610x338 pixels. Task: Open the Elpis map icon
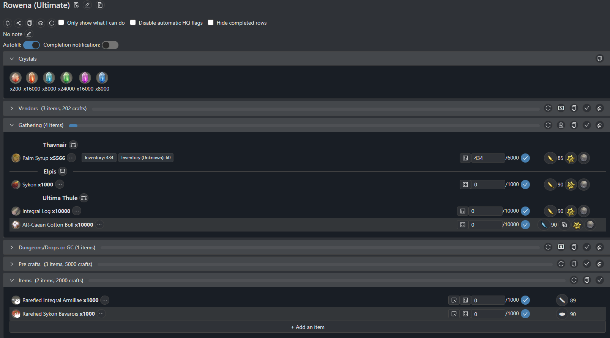pyautogui.click(x=63, y=171)
